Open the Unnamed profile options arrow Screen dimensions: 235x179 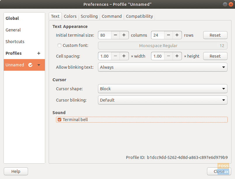pyautogui.click(x=39, y=65)
